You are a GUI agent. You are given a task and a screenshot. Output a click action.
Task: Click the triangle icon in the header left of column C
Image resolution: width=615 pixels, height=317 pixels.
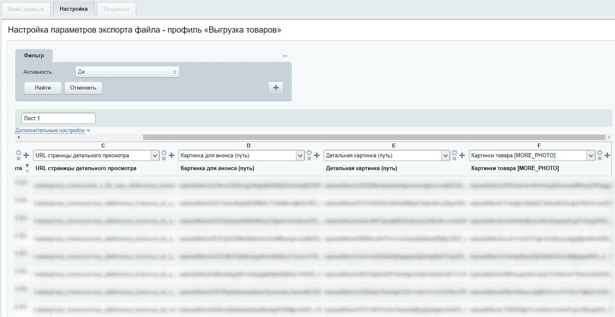tap(27, 166)
